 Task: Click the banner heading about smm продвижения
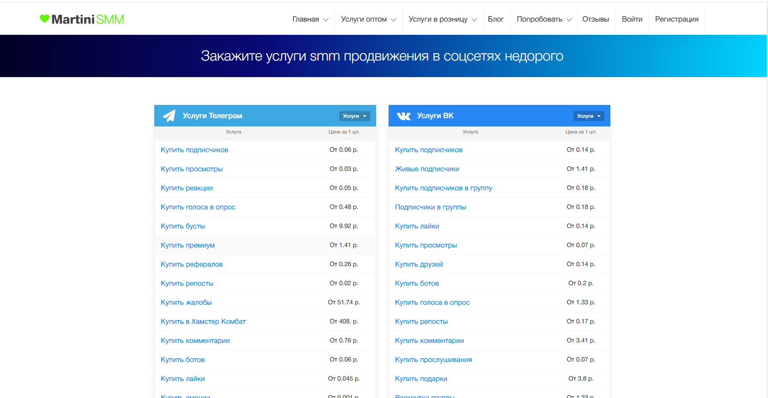pos(382,56)
